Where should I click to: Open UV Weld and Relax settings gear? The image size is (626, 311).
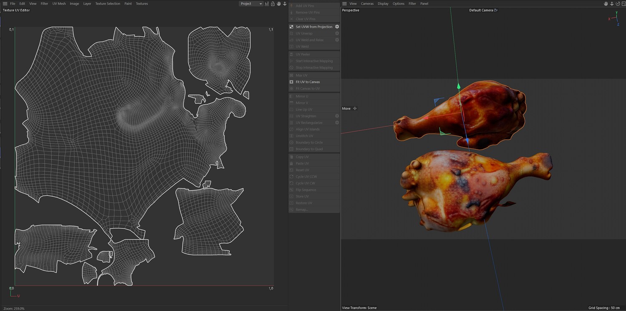tap(337, 40)
